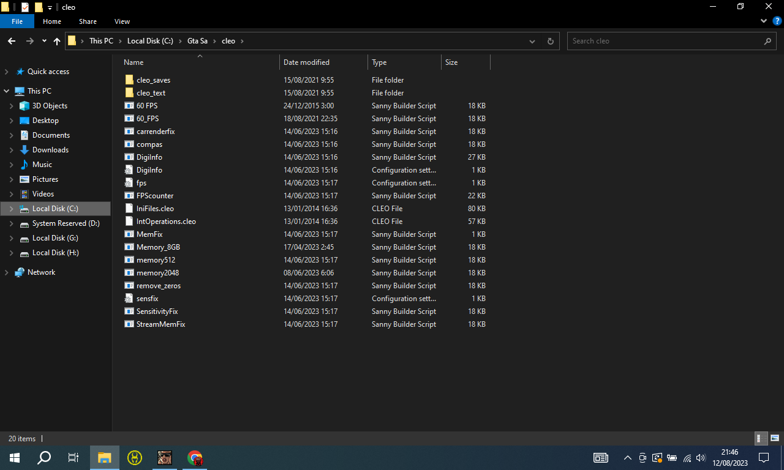Click 'Gta Sa' breadcrumb segment
This screenshot has height=470, width=784.
coord(197,41)
